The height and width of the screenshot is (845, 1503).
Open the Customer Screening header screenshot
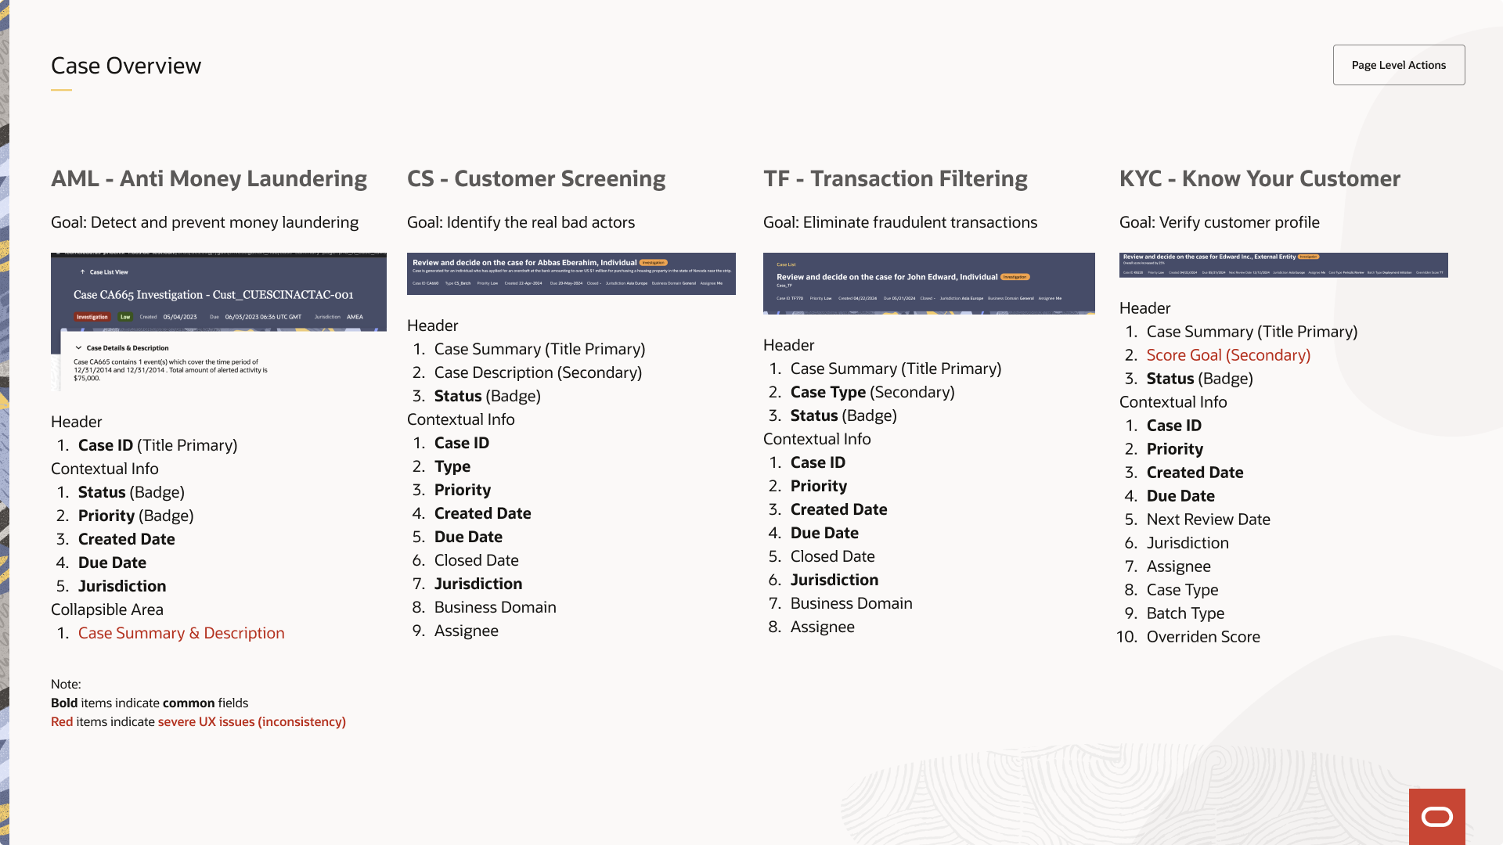point(571,274)
